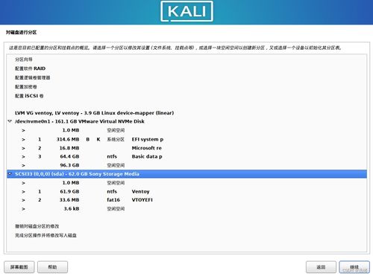This screenshot has width=373, height=276.
Task: Open Configure iSCSI volumes option
Action: (29, 96)
